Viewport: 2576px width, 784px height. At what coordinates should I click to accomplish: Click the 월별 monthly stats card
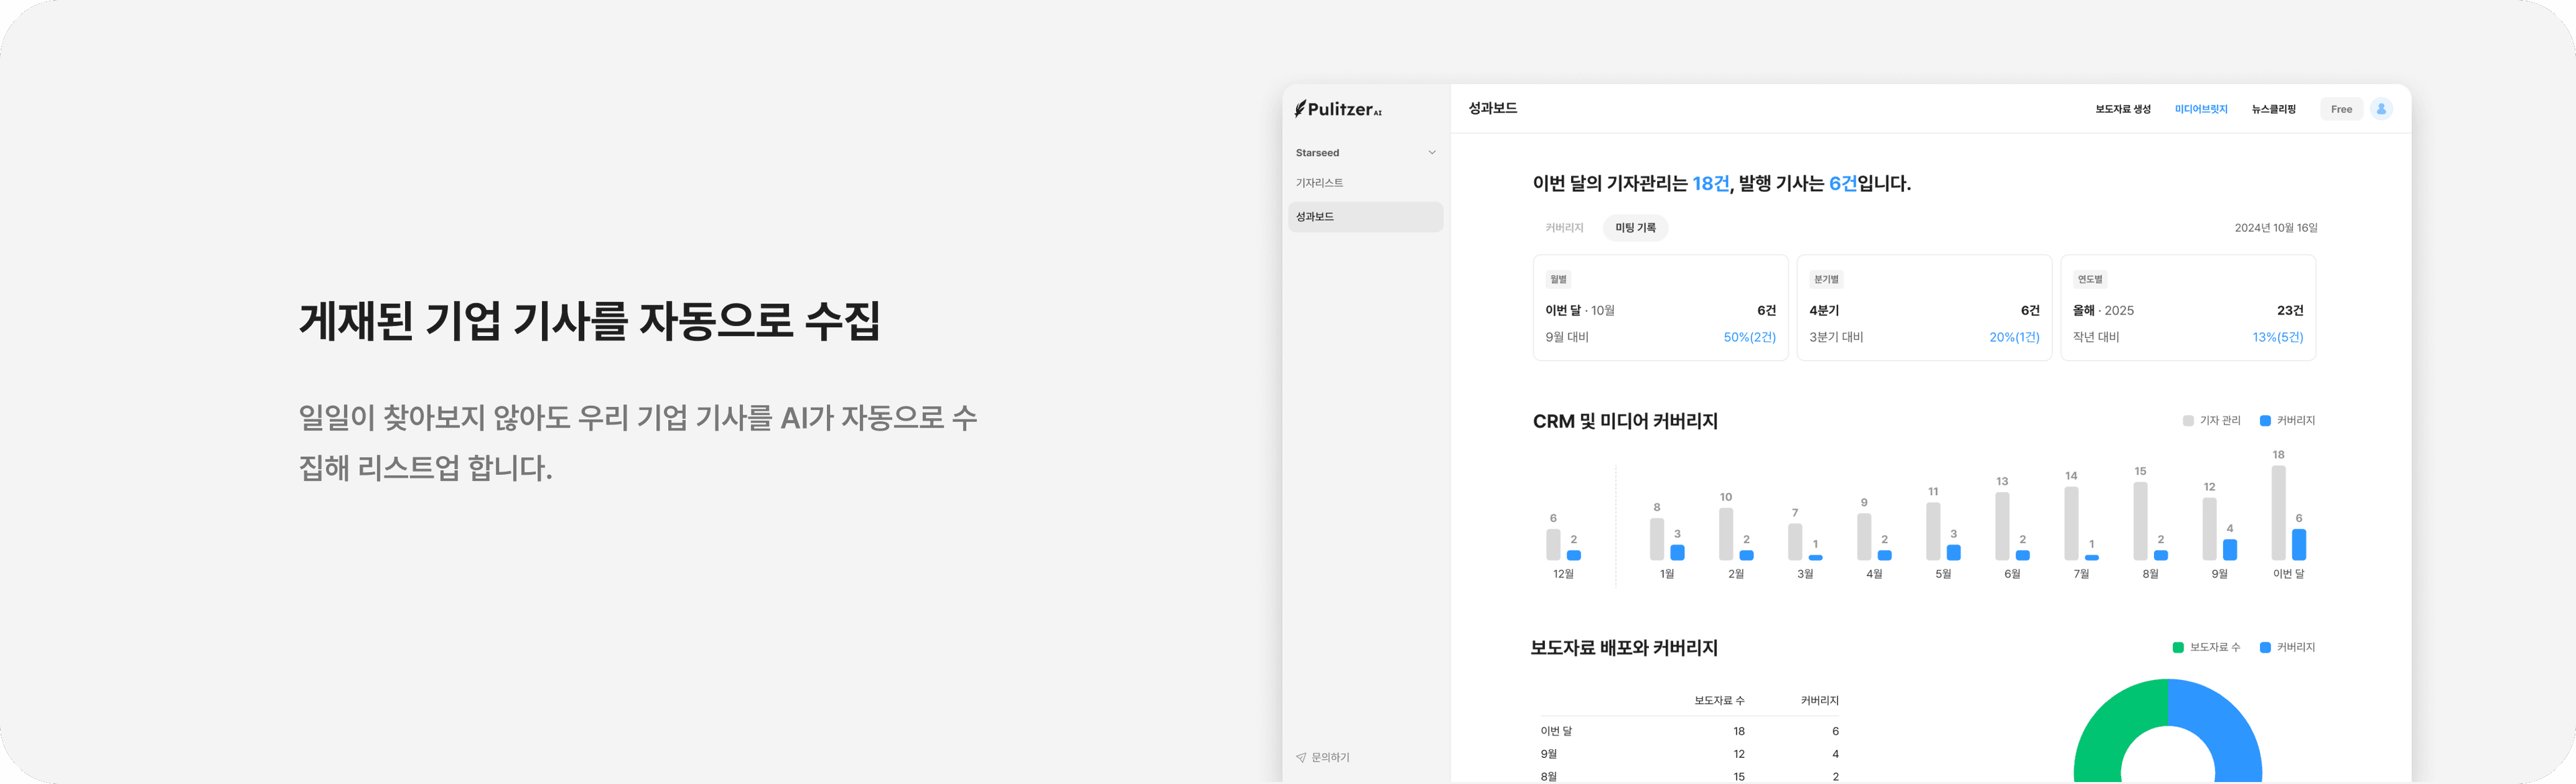tap(1660, 308)
